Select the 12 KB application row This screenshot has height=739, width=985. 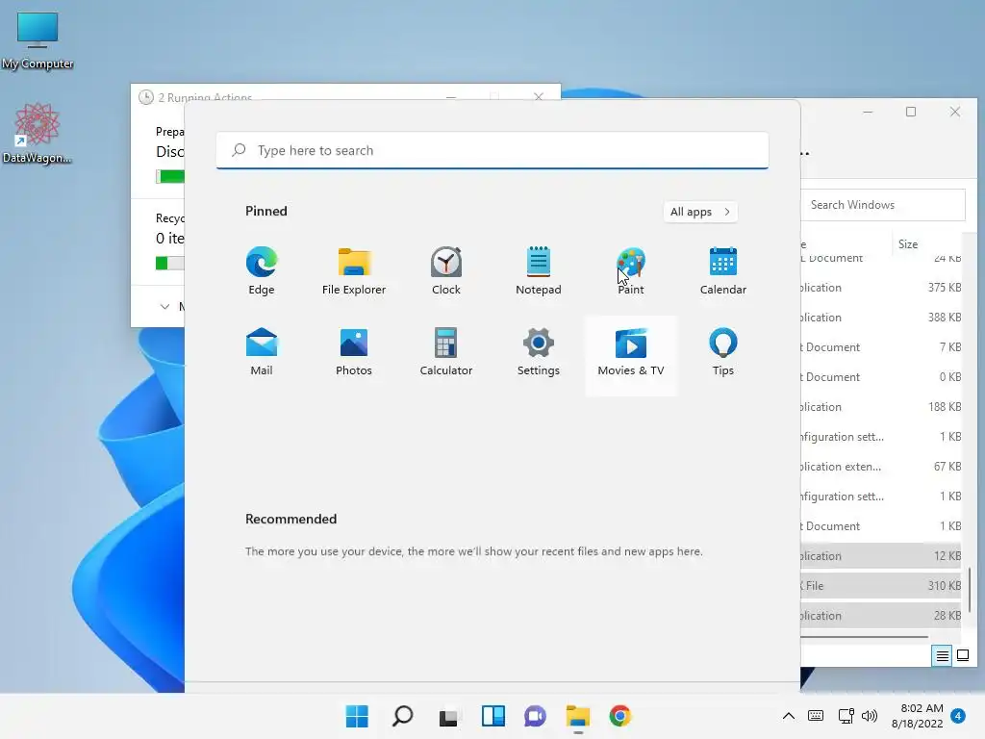(x=881, y=556)
